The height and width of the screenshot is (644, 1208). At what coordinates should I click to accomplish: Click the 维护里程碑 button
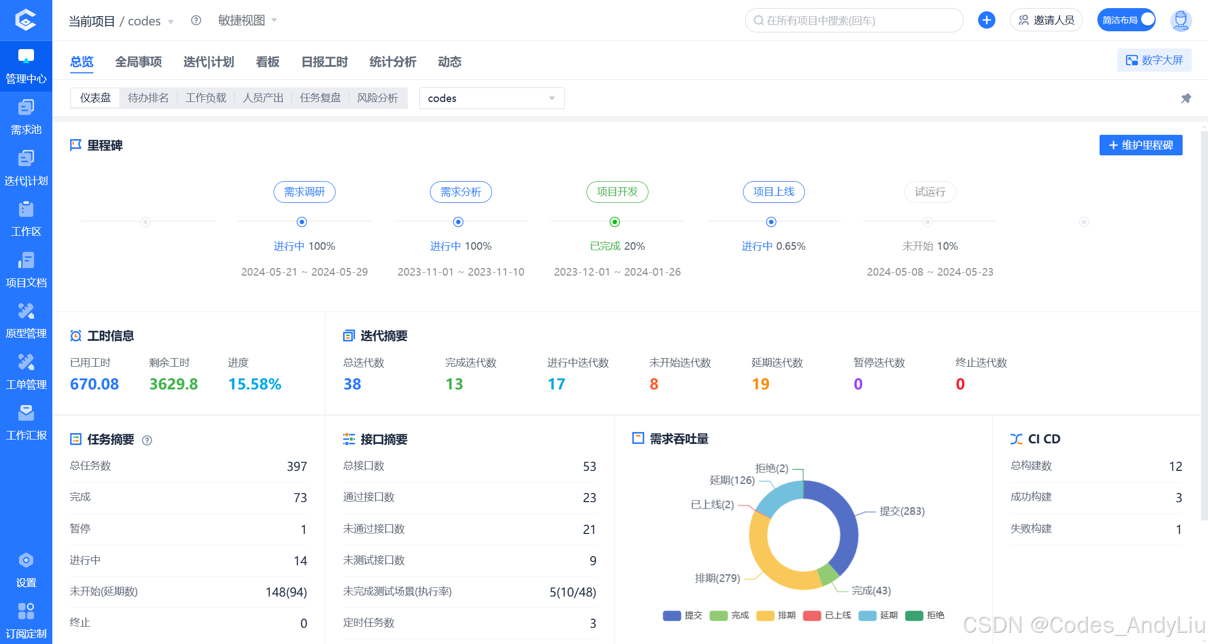pos(1141,145)
